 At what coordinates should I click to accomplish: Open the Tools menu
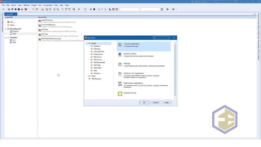56,5
